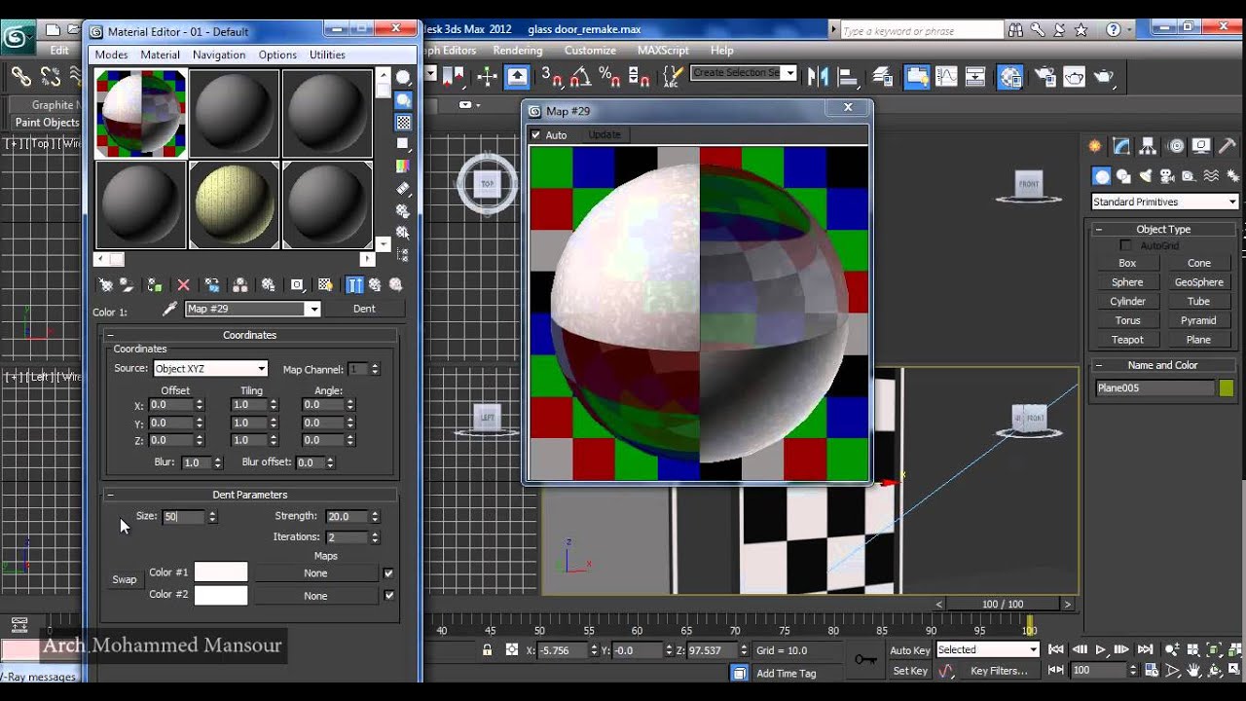Open the Modes menu in Material Editor
This screenshot has height=701, width=1246.
[x=112, y=55]
